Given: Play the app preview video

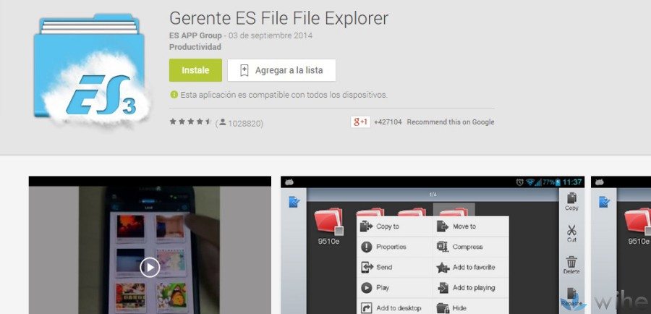Looking at the screenshot, I should (150, 267).
